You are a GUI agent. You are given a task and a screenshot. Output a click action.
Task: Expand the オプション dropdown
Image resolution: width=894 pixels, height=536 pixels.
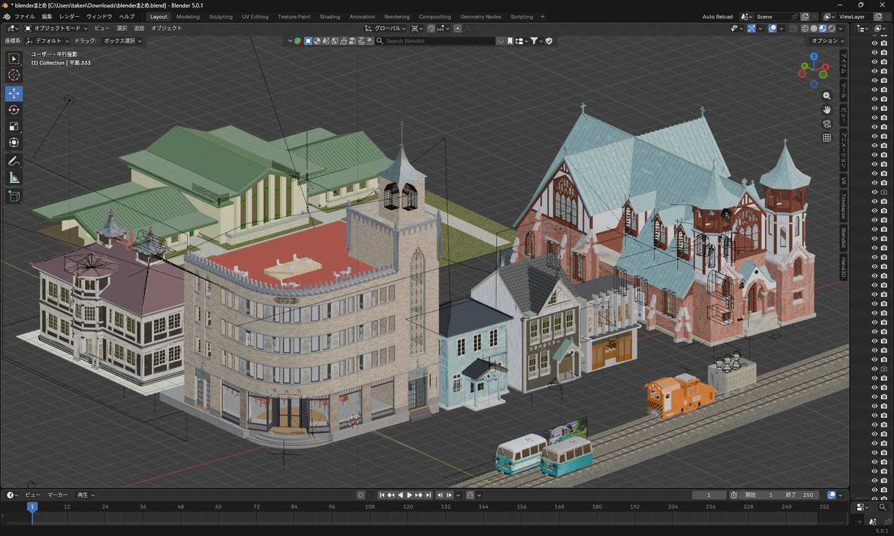coord(827,41)
